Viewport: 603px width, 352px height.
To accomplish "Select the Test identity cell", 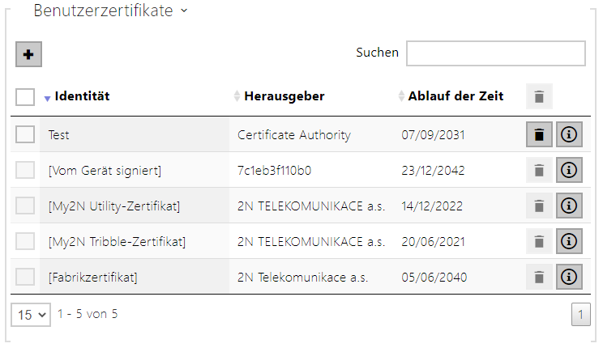I will [135, 135].
